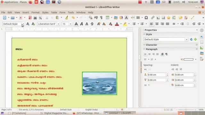Switch to WhatsApp taskbar window
Image resolution: width=205 pixels, height=115 pixels.
(87, 113)
